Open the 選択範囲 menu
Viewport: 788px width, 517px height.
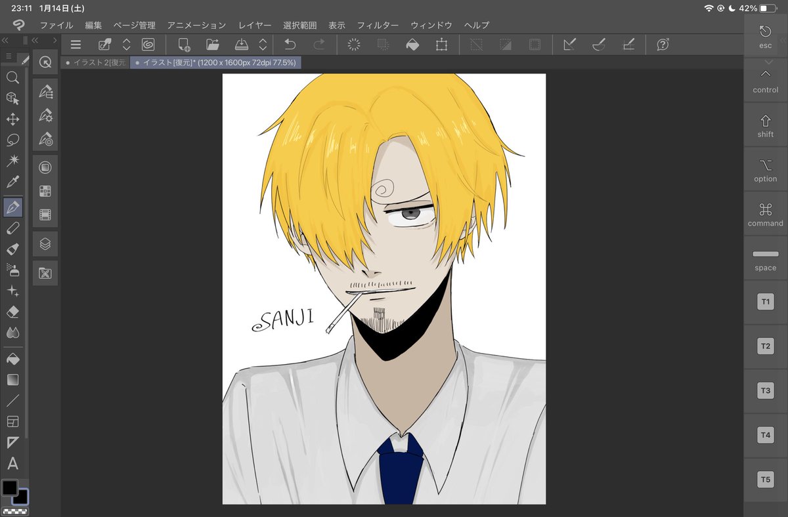(299, 26)
